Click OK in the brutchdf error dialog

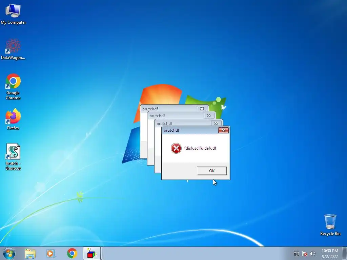[x=211, y=171]
